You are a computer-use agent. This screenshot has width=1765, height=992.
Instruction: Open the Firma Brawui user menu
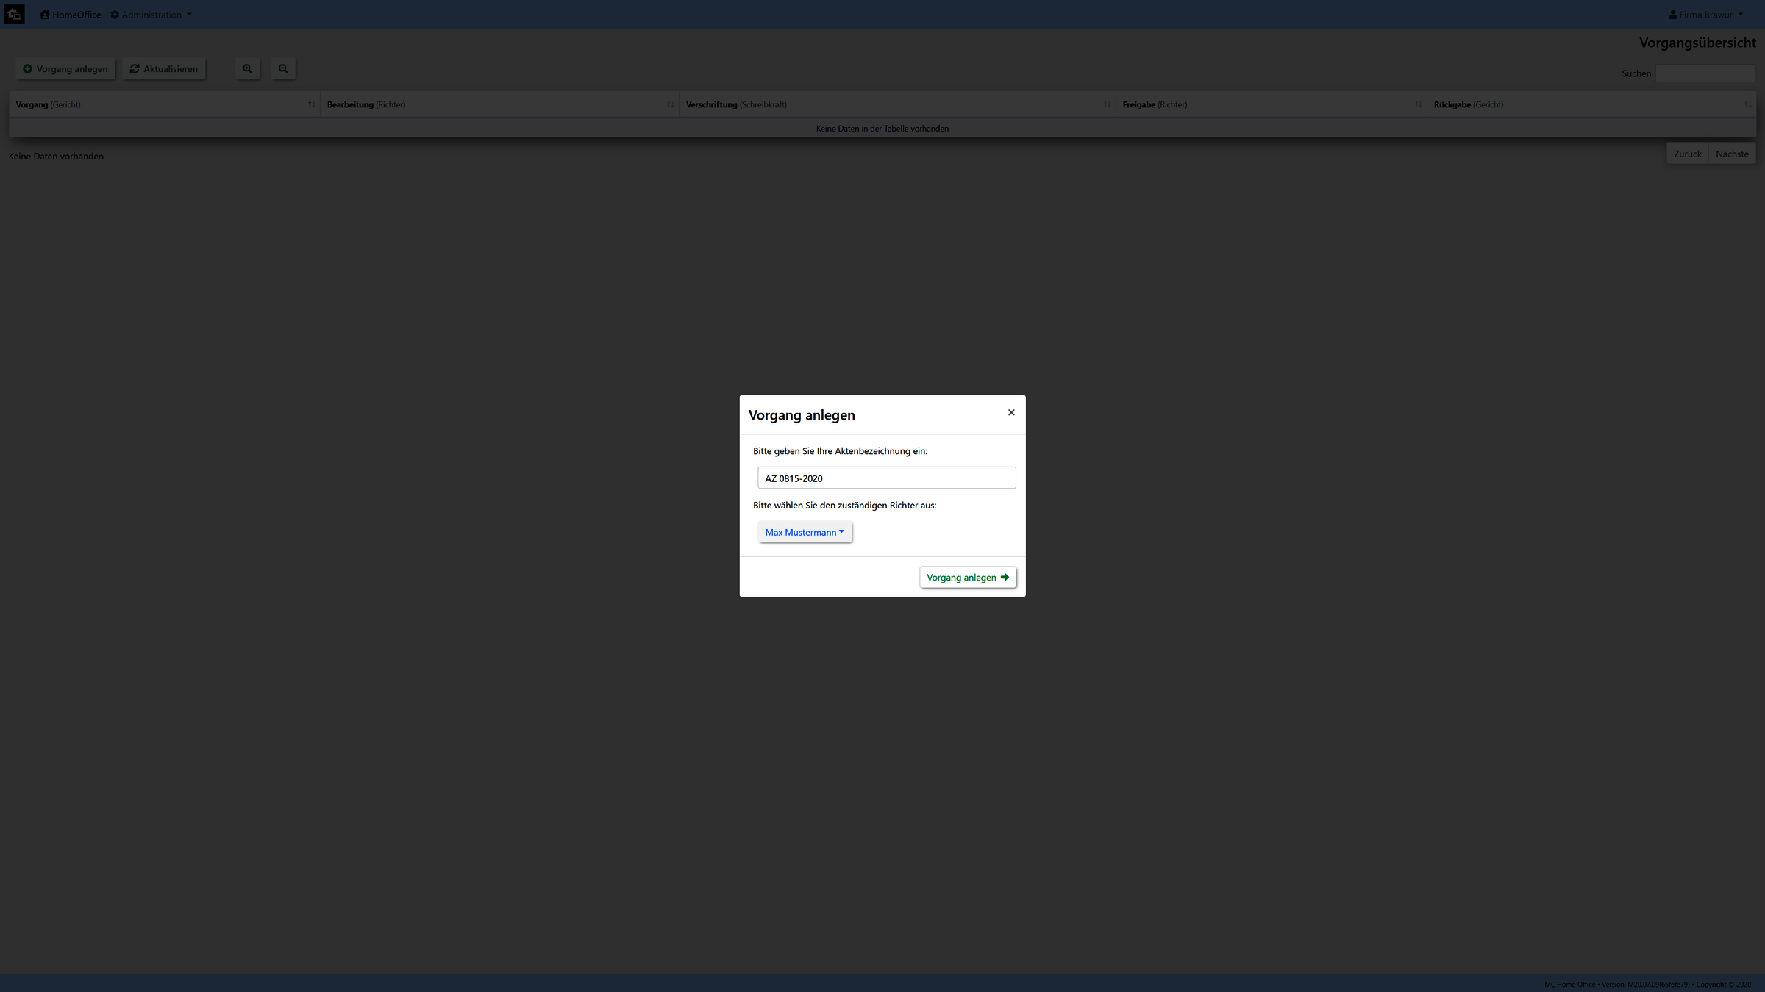(1706, 15)
